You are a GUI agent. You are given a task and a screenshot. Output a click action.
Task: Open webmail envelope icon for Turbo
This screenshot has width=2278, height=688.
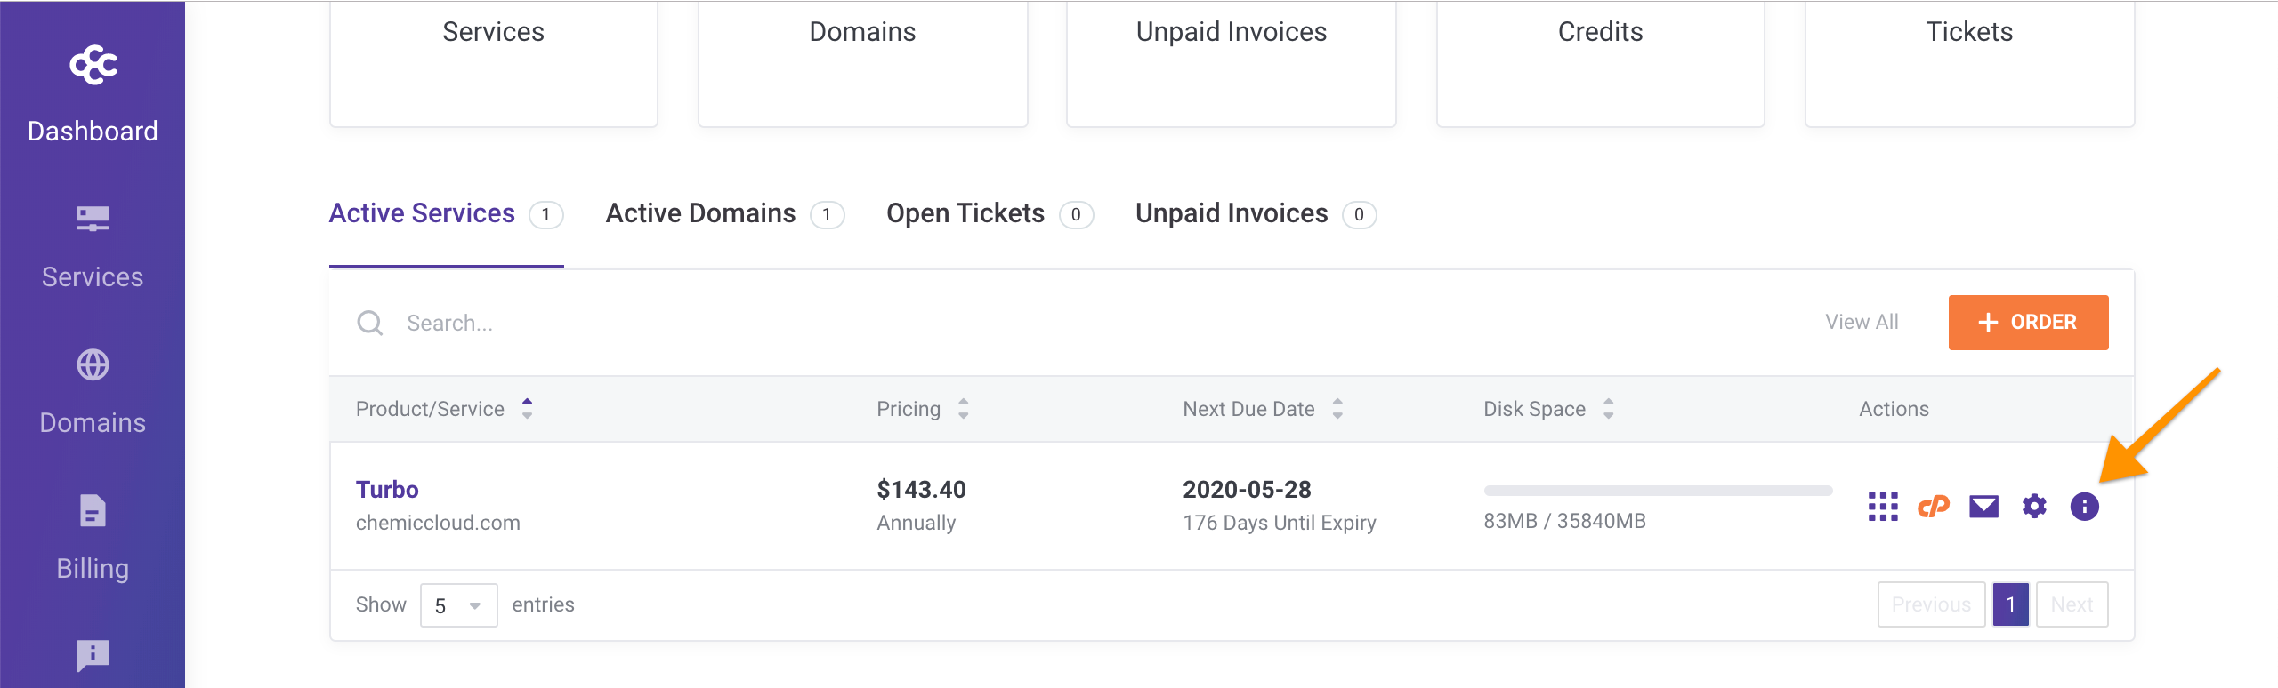tap(1983, 507)
